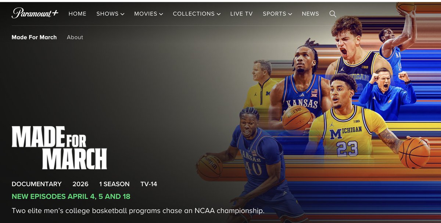Click the 2026 year label
Image resolution: width=441 pixels, height=223 pixels.
(80, 184)
